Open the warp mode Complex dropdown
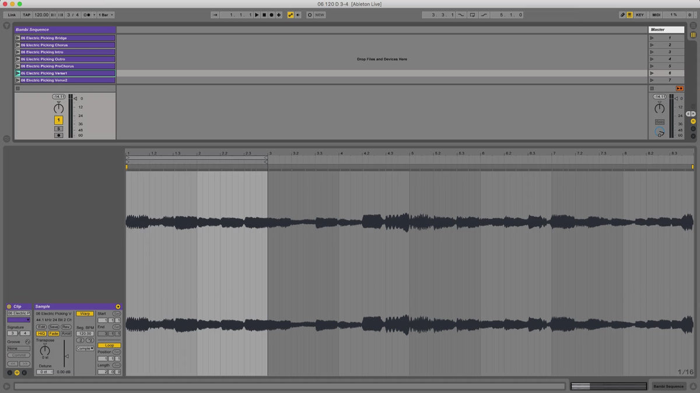Image resolution: width=700 pixels, height=393 pixels. click(85, 349)
